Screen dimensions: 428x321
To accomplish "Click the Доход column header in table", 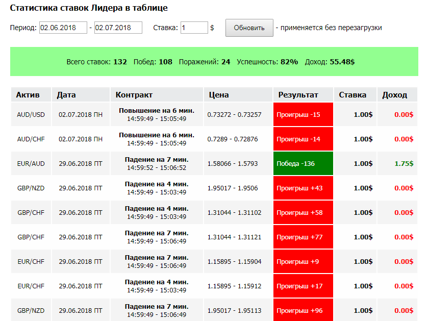I will [397, 95].
